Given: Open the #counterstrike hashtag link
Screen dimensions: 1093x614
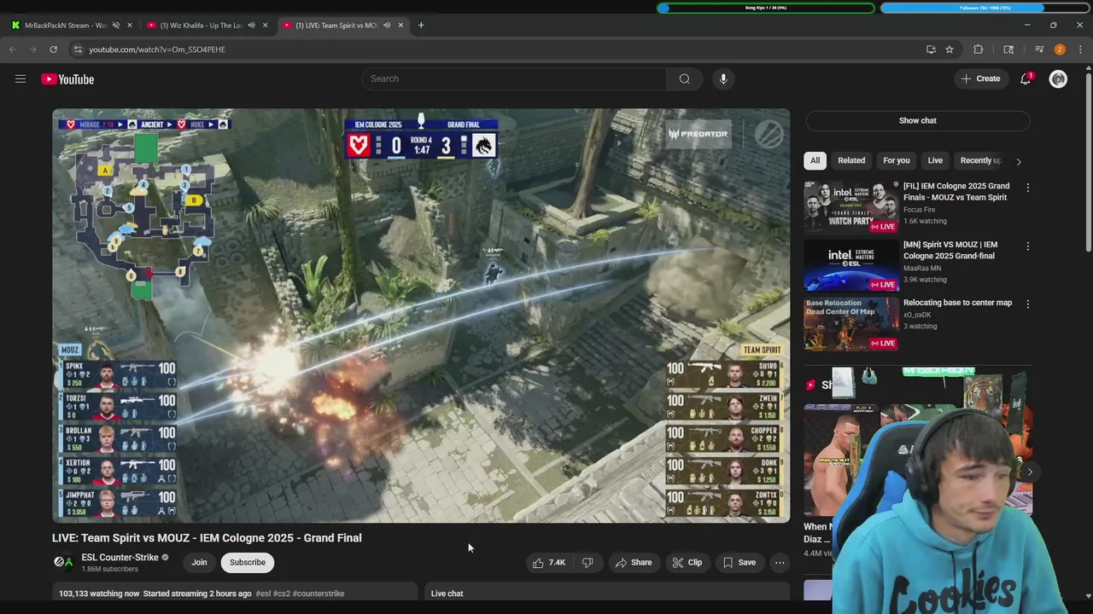Looking at the screenshot, I should [319, 594].
